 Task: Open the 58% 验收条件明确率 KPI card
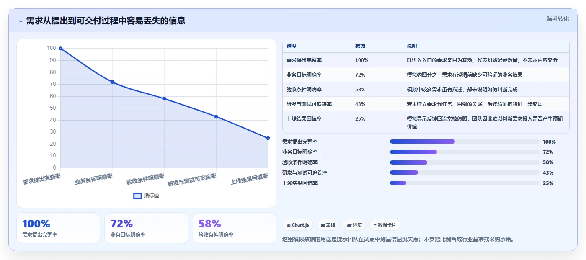(235, 228)
